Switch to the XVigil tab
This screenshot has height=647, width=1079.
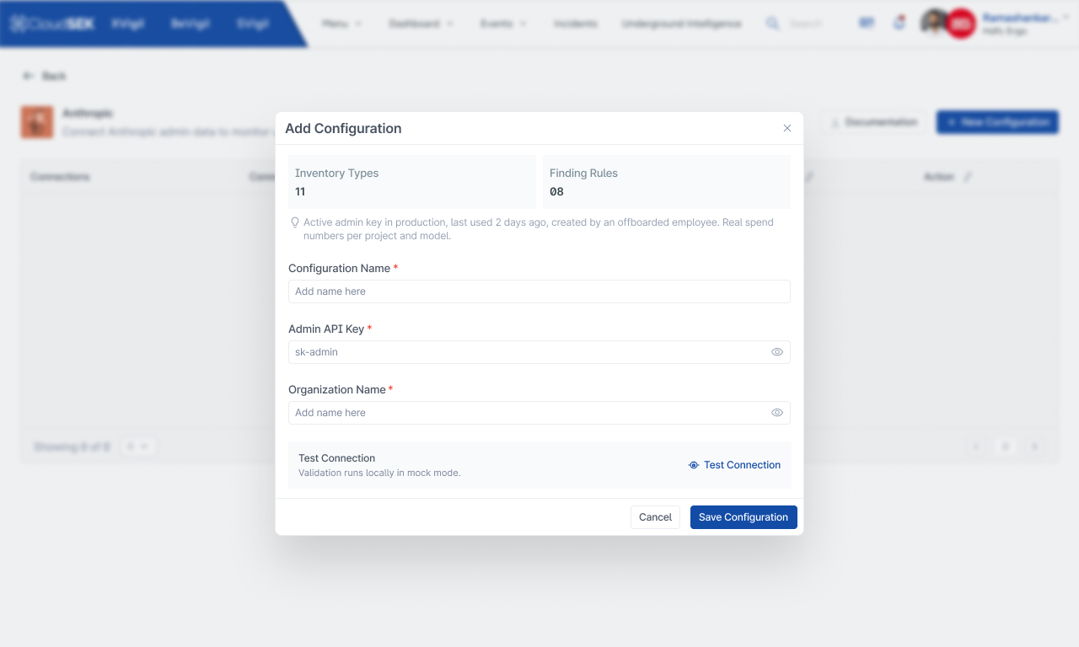click(127, 24)
